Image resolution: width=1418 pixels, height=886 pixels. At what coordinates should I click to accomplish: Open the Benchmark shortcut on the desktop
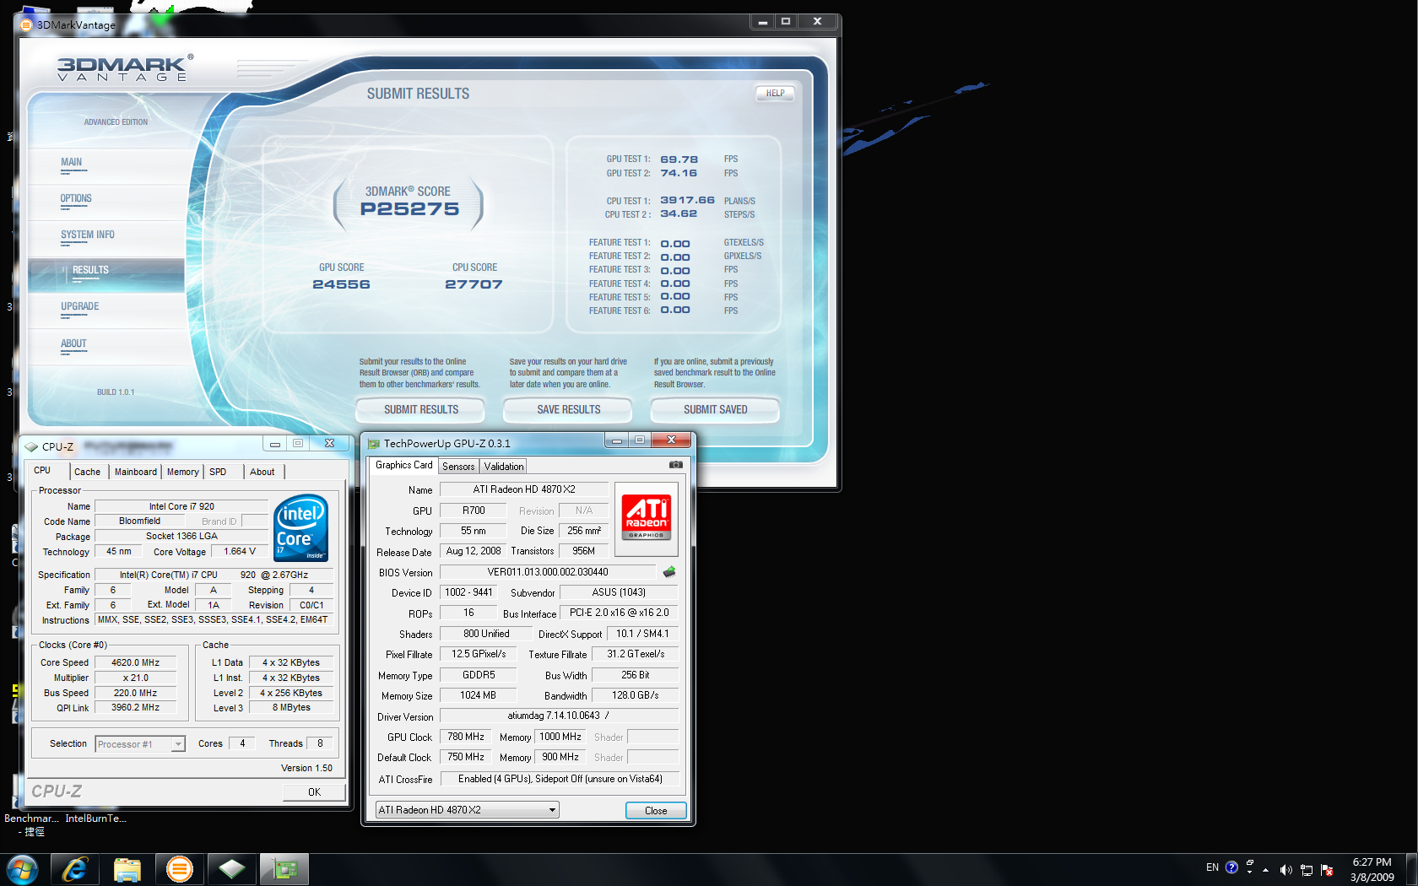32,824
